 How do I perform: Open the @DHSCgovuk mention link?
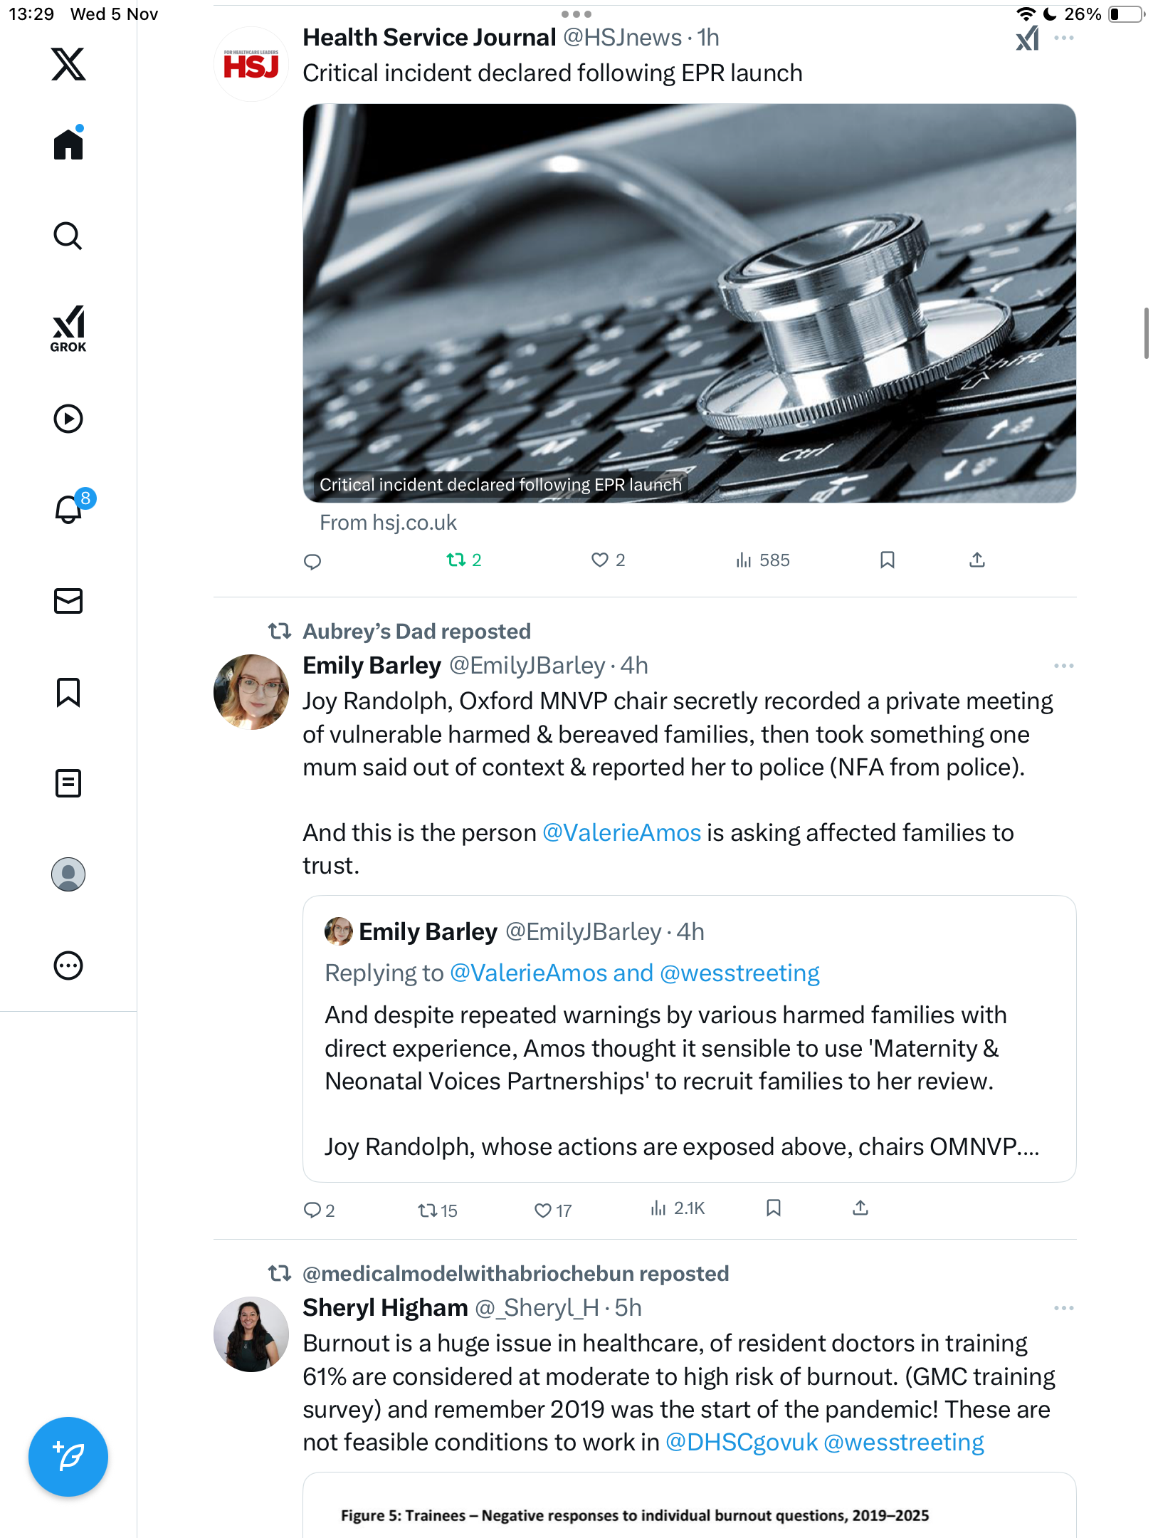[x=741, y=1443]
